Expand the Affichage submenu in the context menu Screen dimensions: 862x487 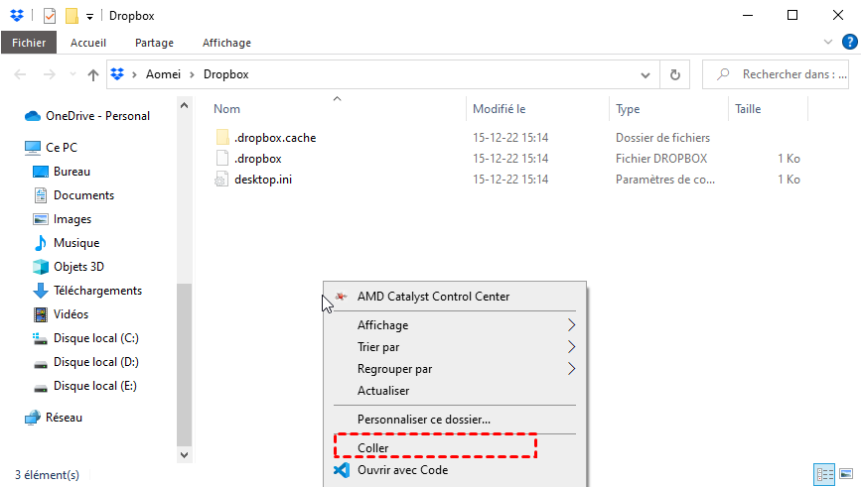click(571, 324)
